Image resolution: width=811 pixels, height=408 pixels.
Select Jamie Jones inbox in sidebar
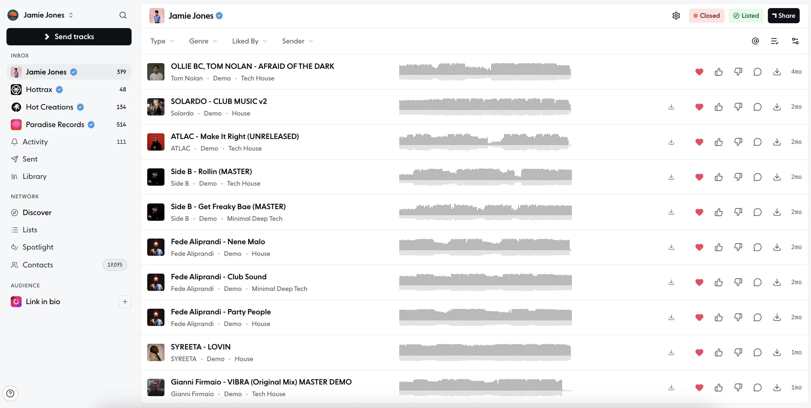tap(69, 72)
